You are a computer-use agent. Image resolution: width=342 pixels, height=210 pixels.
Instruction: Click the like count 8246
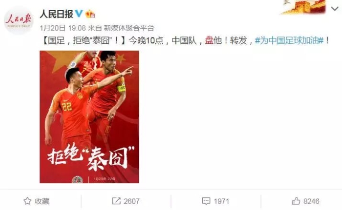coord(311,201)
